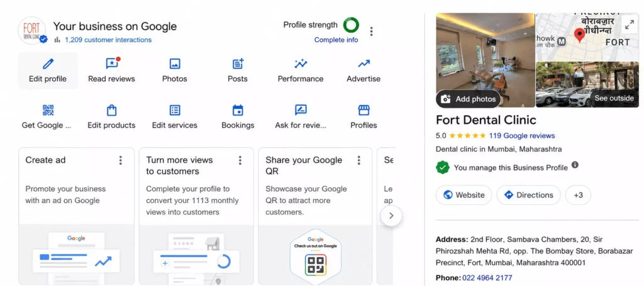This screenshot has height=286, width=644.
Task: Click Edit products shopping bag icon
Action: coord(111,110)
